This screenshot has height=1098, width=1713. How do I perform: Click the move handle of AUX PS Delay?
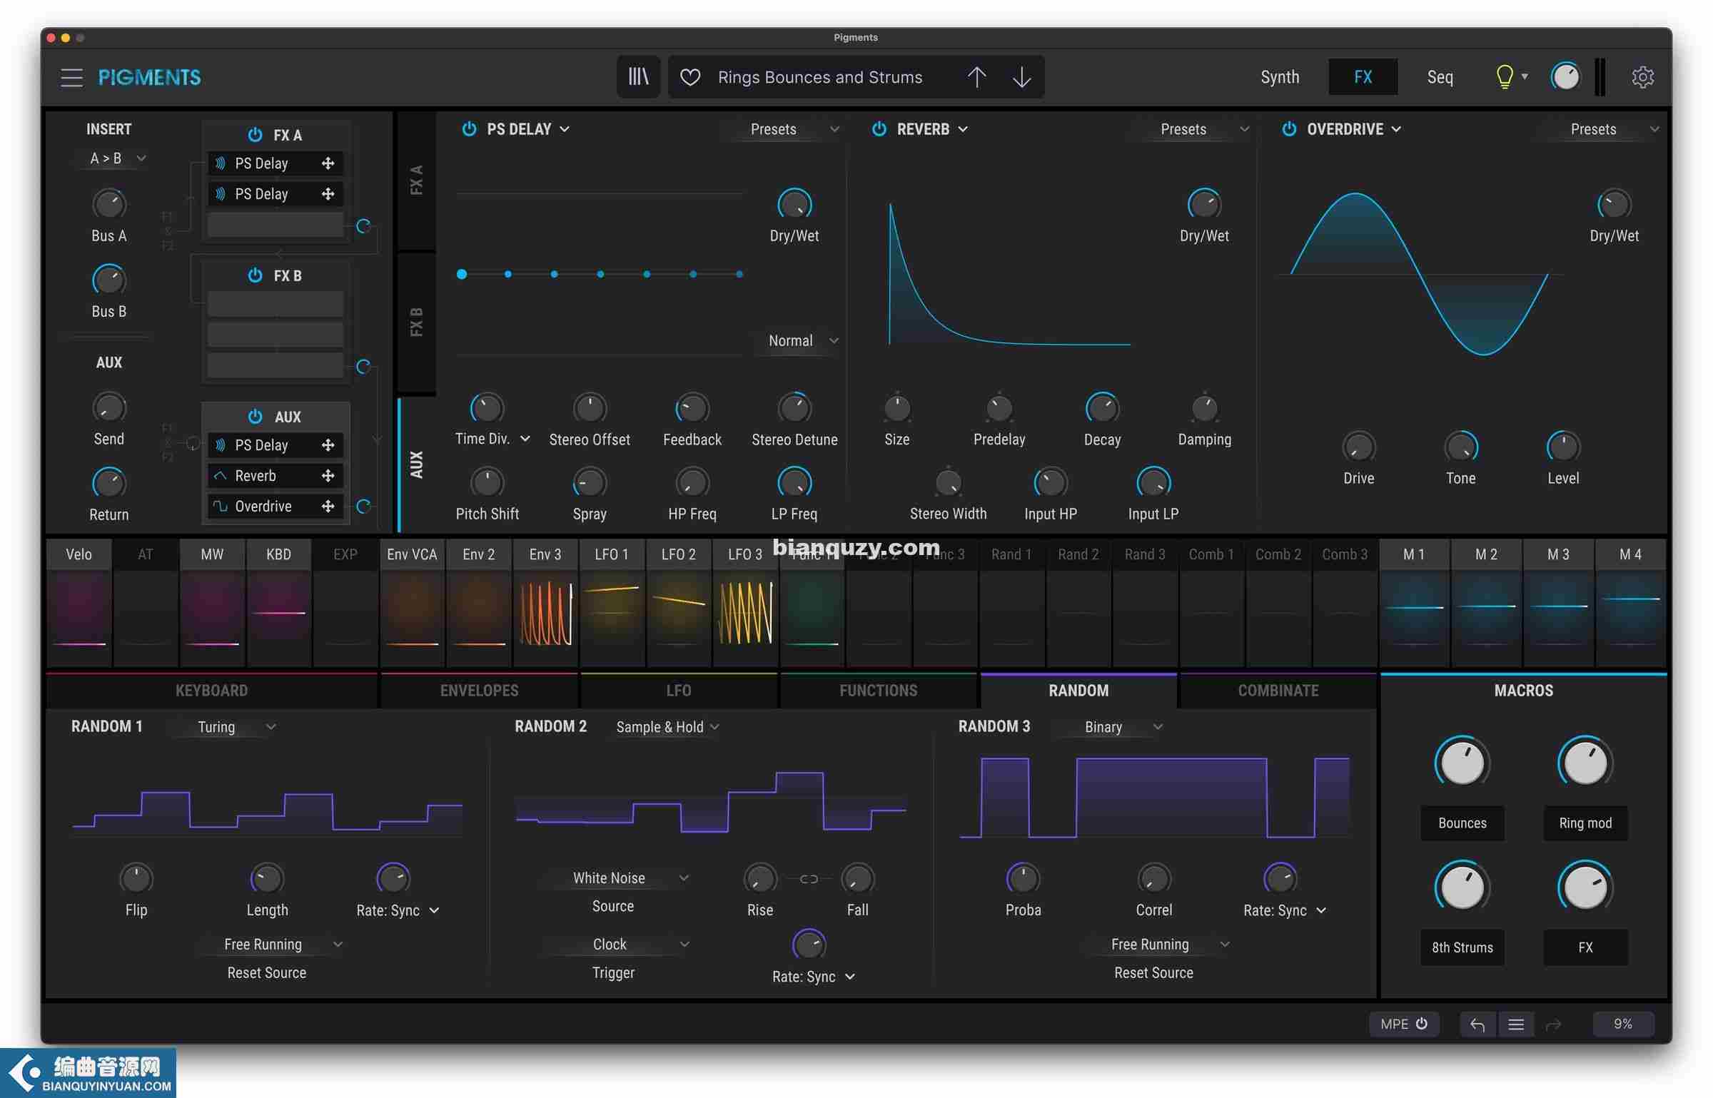click(x=328, y=445)
